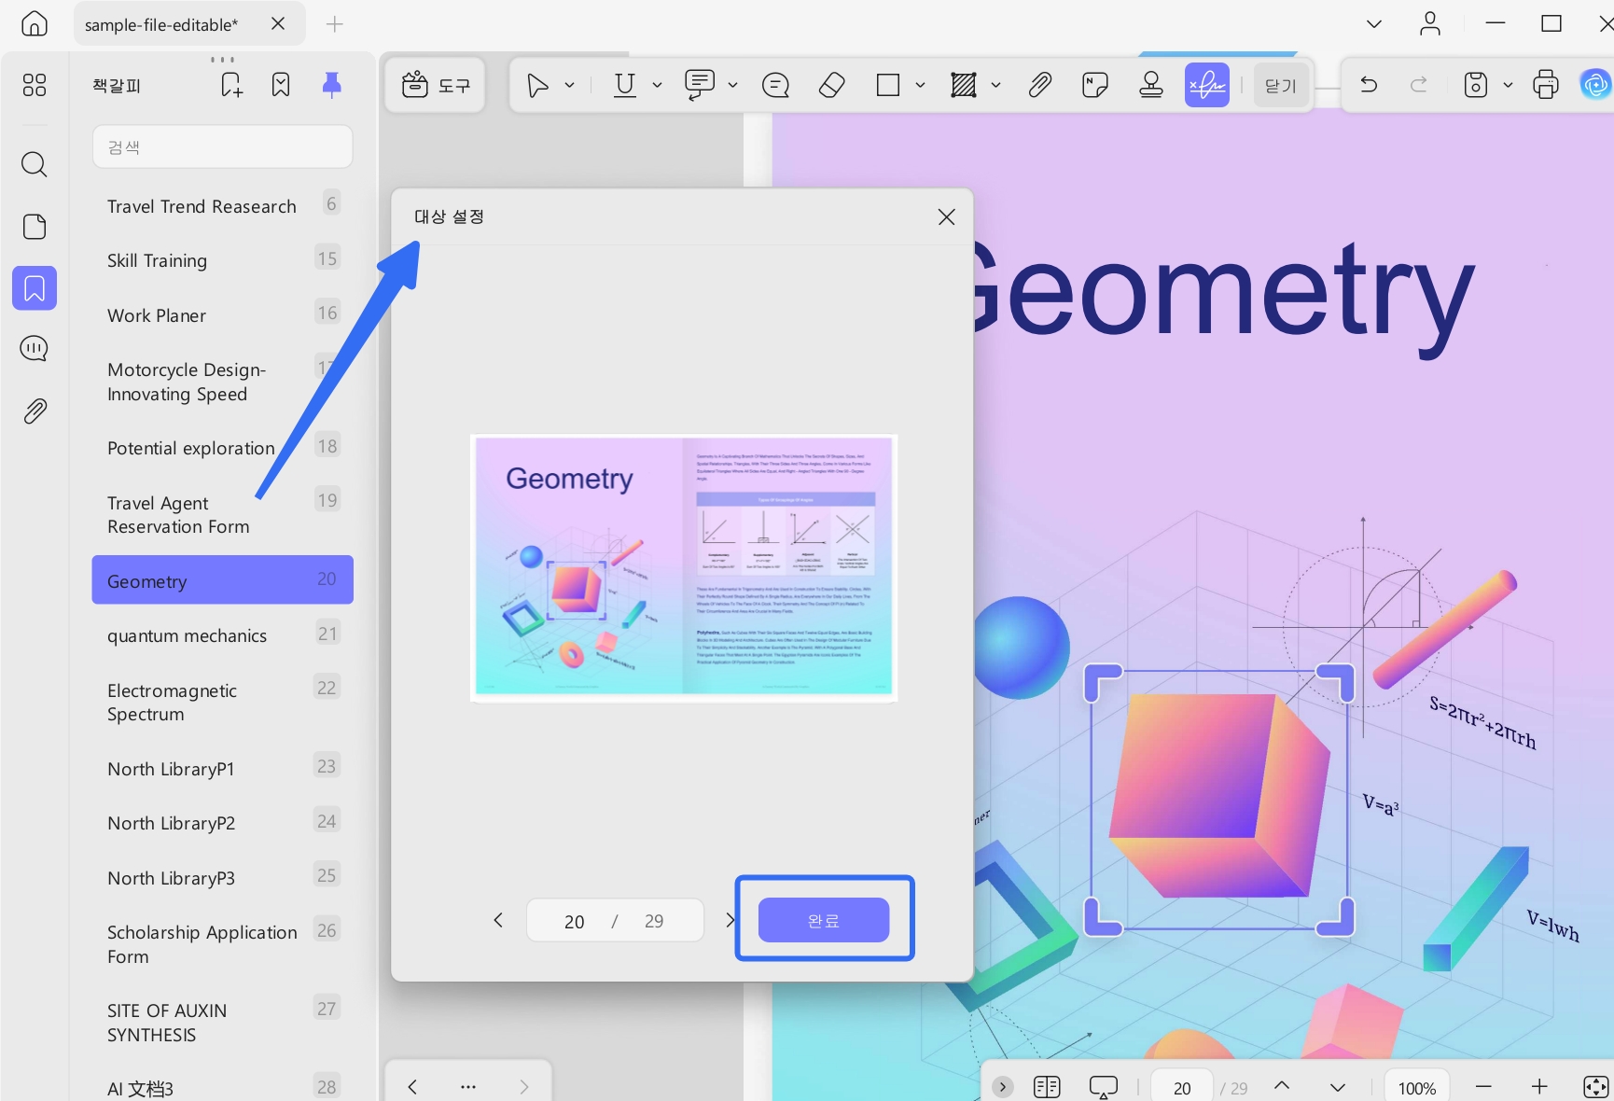Select the stamp tool
This screenshot has height=1101, width=1614.
click(x=1151, y=85)
